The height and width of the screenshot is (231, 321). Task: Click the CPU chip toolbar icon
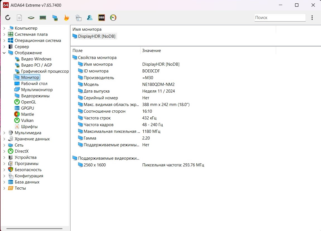(x=31, y=18)
